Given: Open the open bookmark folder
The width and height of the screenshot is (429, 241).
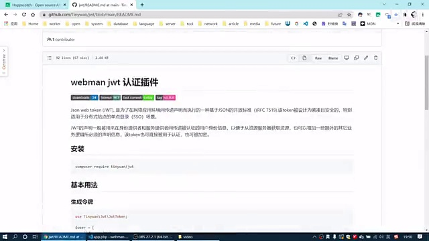Looking at the screenshot, I should coord(73,24).
